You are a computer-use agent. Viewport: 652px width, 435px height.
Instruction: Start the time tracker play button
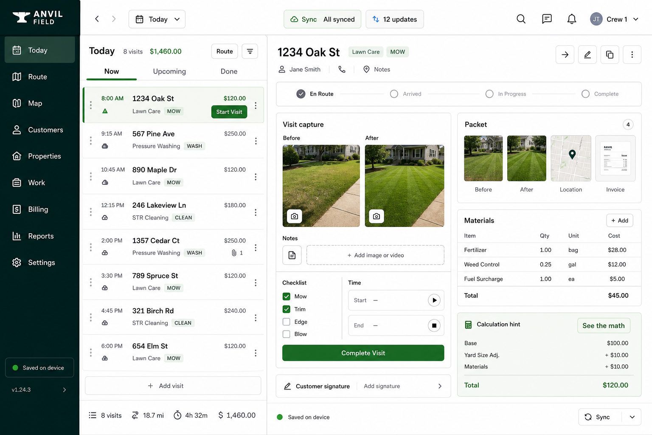click(x=434, y=300)
